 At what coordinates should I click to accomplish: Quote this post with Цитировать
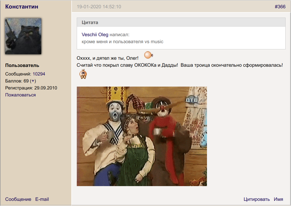click(x=257, y=199)
